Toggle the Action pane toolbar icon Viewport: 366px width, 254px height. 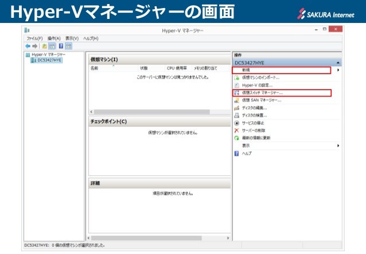click(x=69, y=46)
